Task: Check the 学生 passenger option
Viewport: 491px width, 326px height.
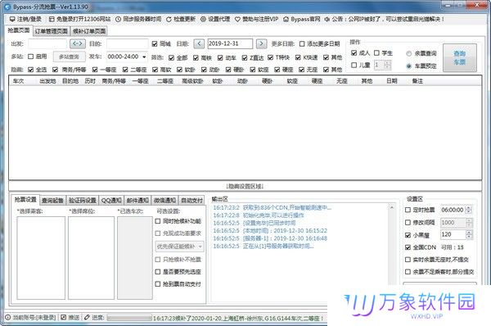Action: [x=376, y=53]
